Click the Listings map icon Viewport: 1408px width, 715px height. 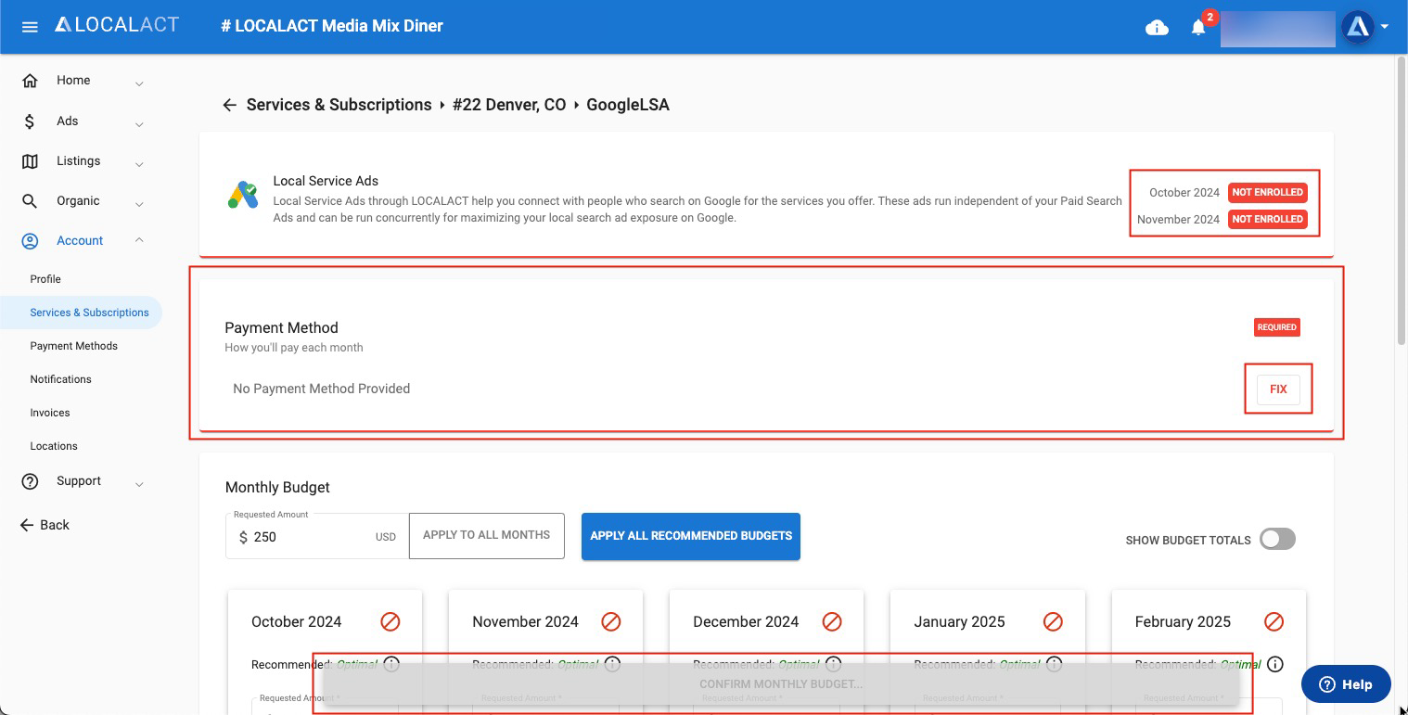click(x=30, y=161)
